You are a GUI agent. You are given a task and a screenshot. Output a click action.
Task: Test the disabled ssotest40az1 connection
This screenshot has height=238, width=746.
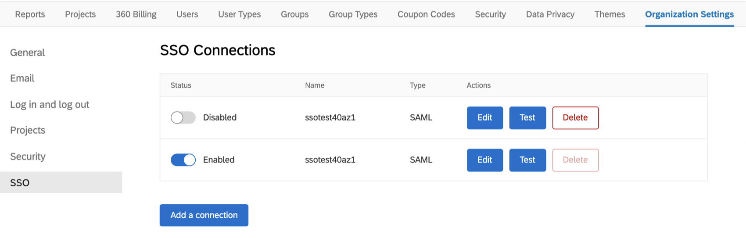527,118
